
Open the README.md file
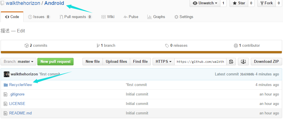[x=20, y=113]
